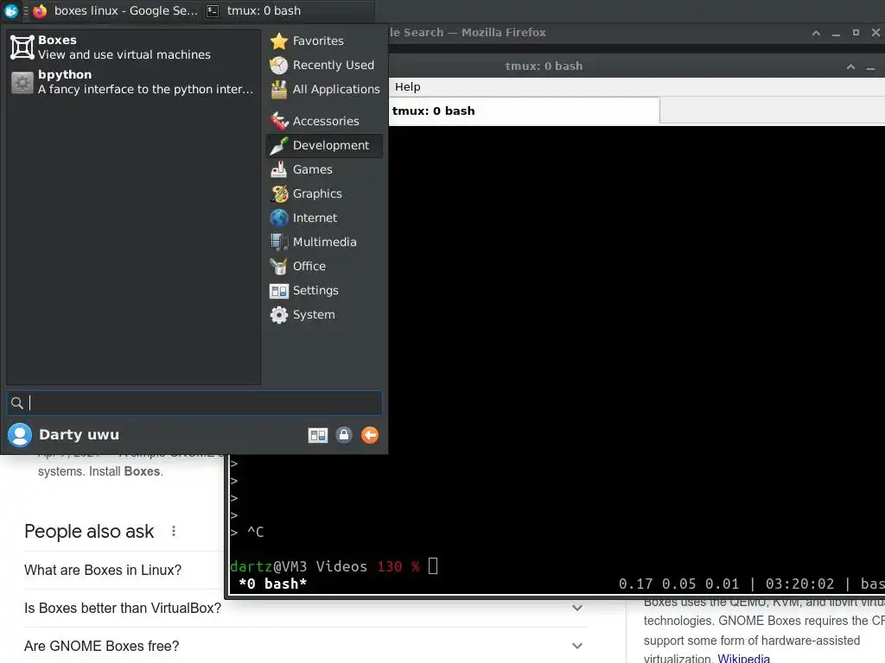
Task: Open Graphics category palette icon
Action: click(x=279, y=193)
